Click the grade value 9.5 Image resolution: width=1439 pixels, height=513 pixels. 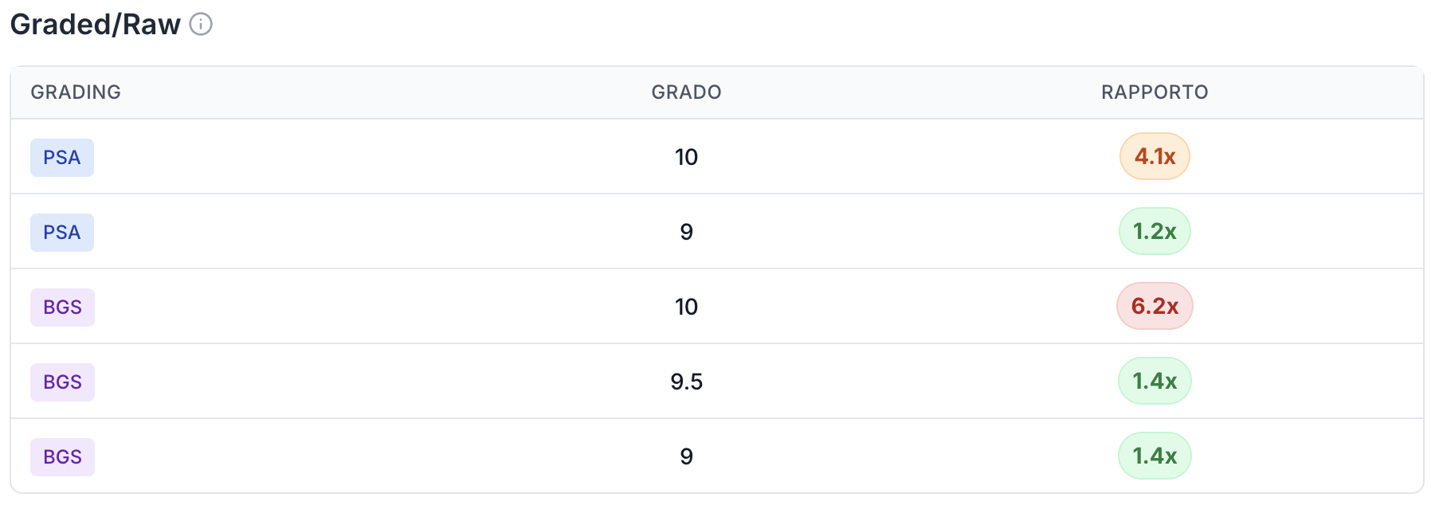[x=686, y=382]
